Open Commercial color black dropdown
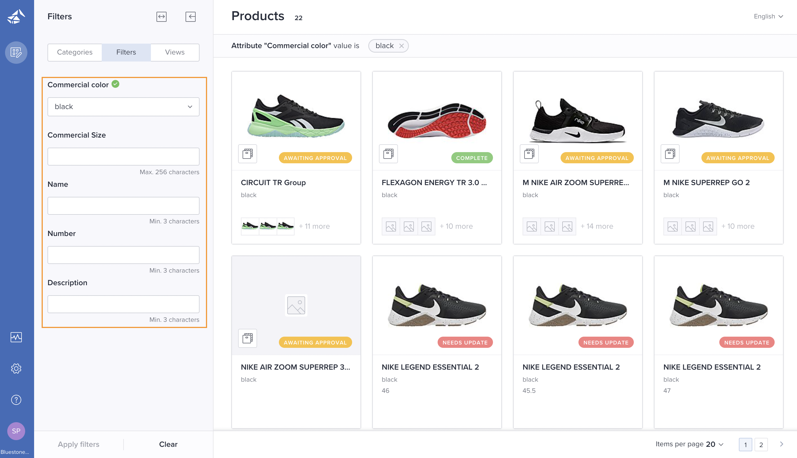Screen dimensions: 797x458 123,107
